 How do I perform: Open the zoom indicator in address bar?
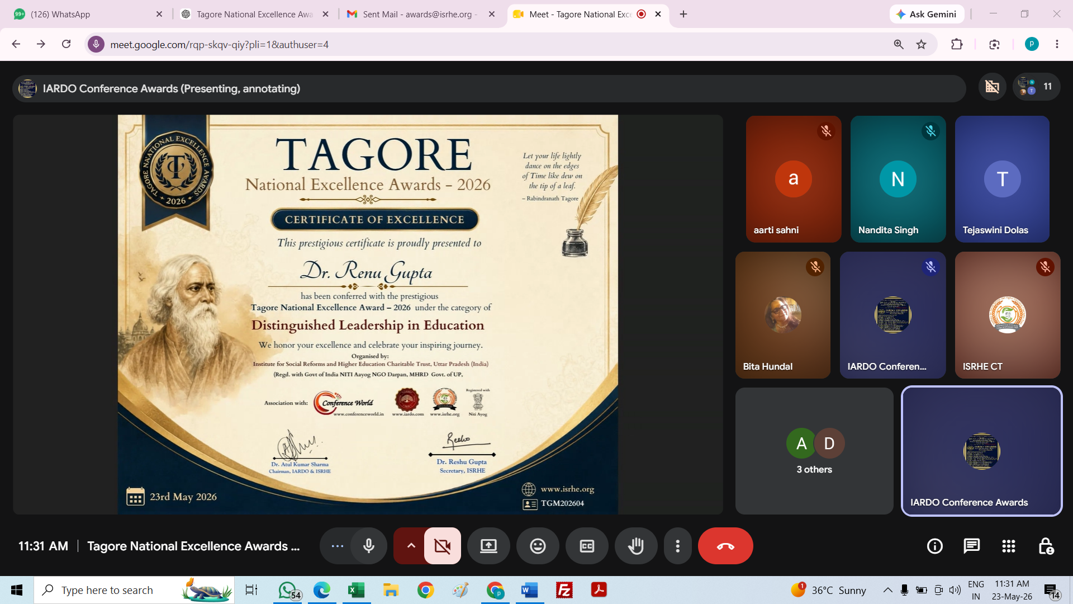coord(899,44)
